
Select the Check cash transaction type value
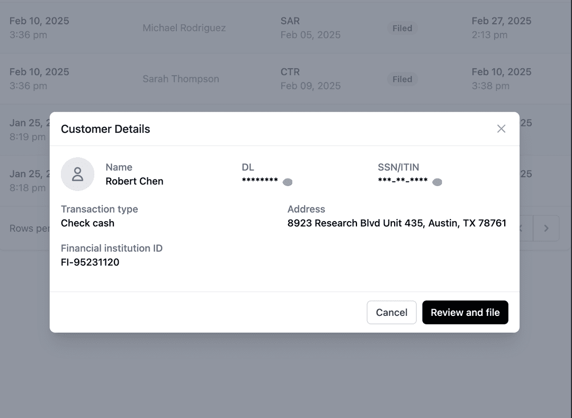[87, 223]
